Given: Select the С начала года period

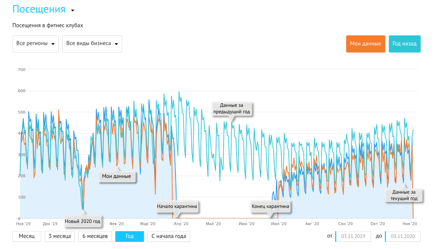Looking at the screenshot, I should click(x=169, y=236).
